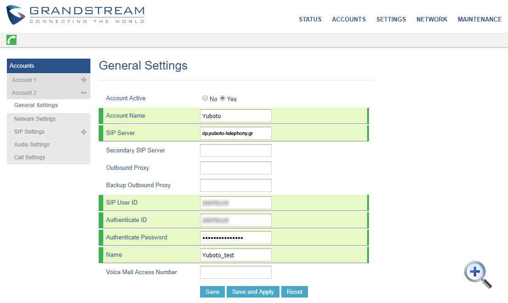Screen dimensions: 508x303
Task: Click the Save button
Action: pyautogui.click(x=212, y=292)
